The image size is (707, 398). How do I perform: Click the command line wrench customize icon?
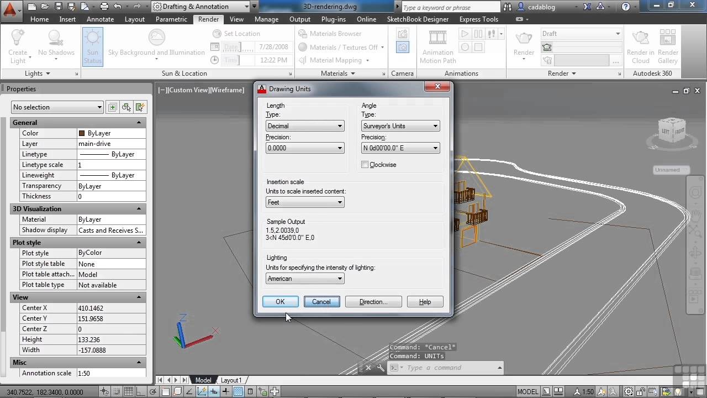point(381,368)
